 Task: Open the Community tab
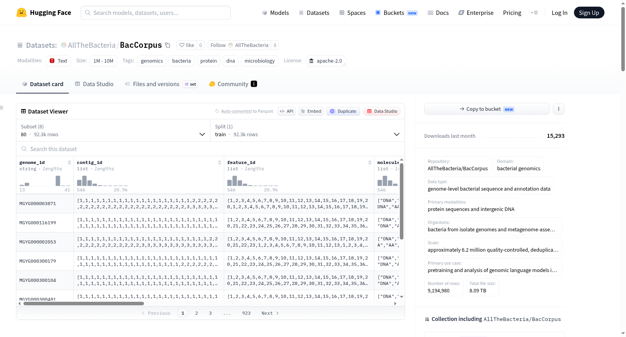[233, 84]
